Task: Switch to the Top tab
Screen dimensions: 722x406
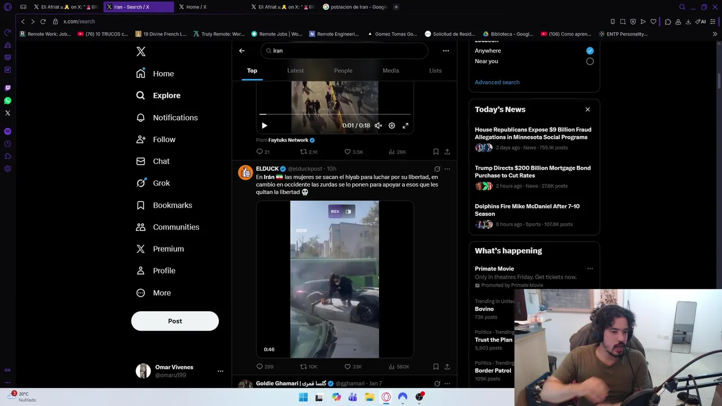Action: [252, 70]
